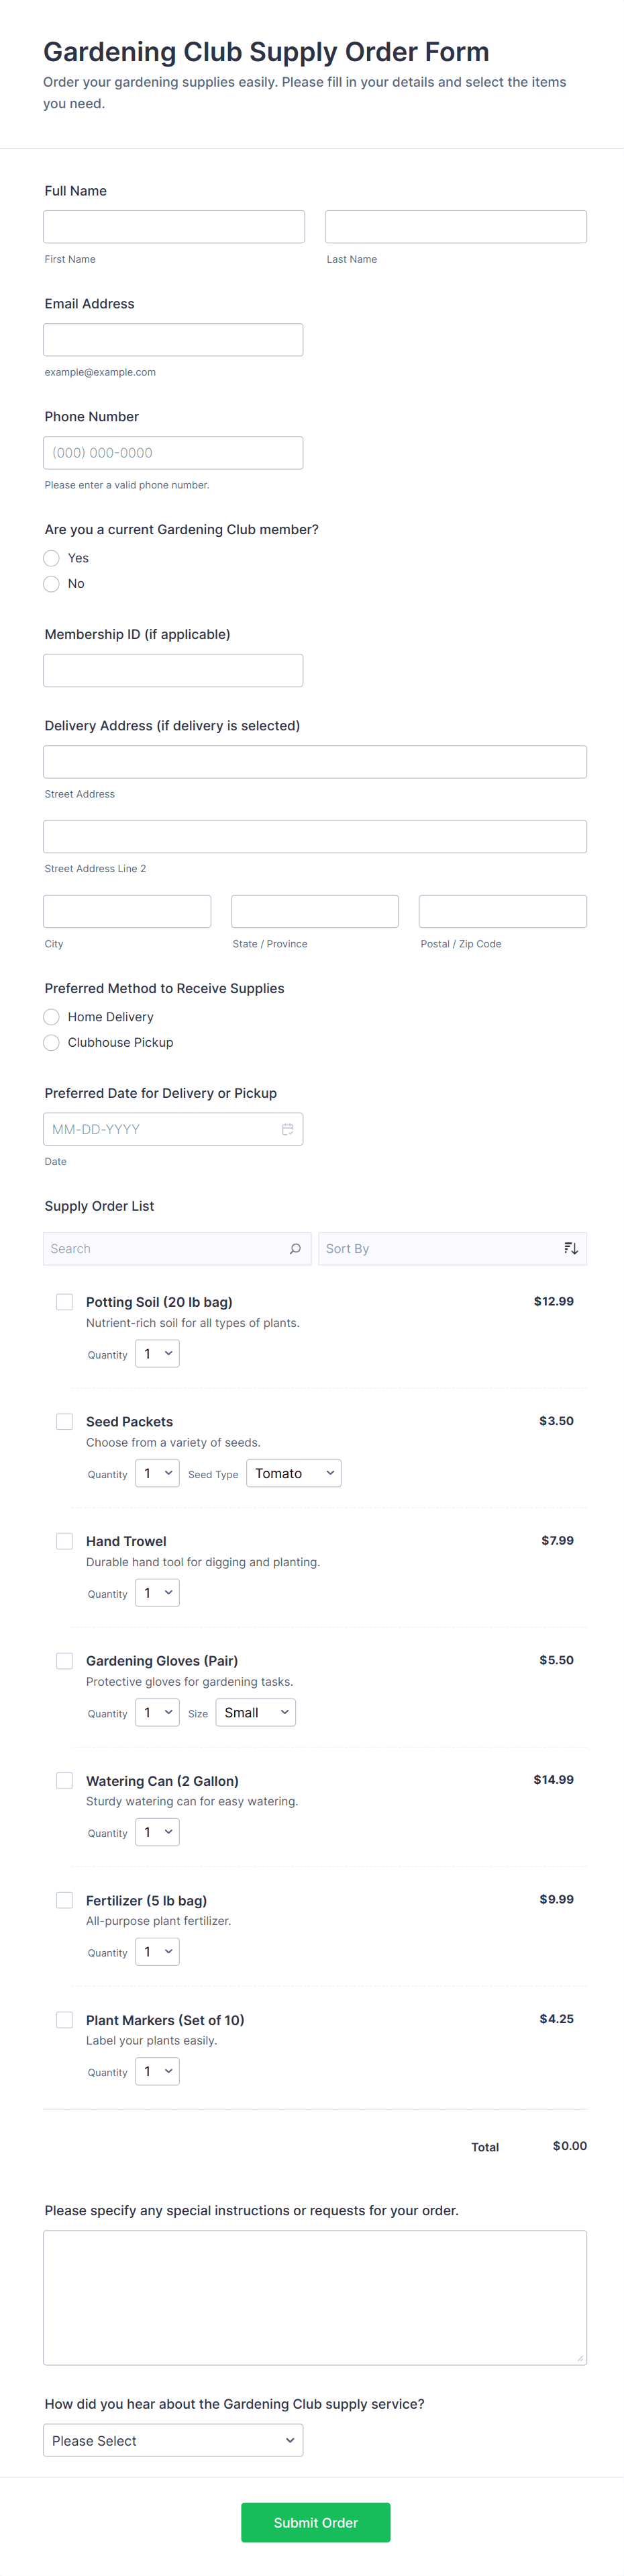Click the search magnifier icon

click(295, 1248)
